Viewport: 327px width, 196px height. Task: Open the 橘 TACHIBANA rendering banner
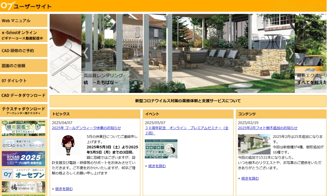(24, 187)
